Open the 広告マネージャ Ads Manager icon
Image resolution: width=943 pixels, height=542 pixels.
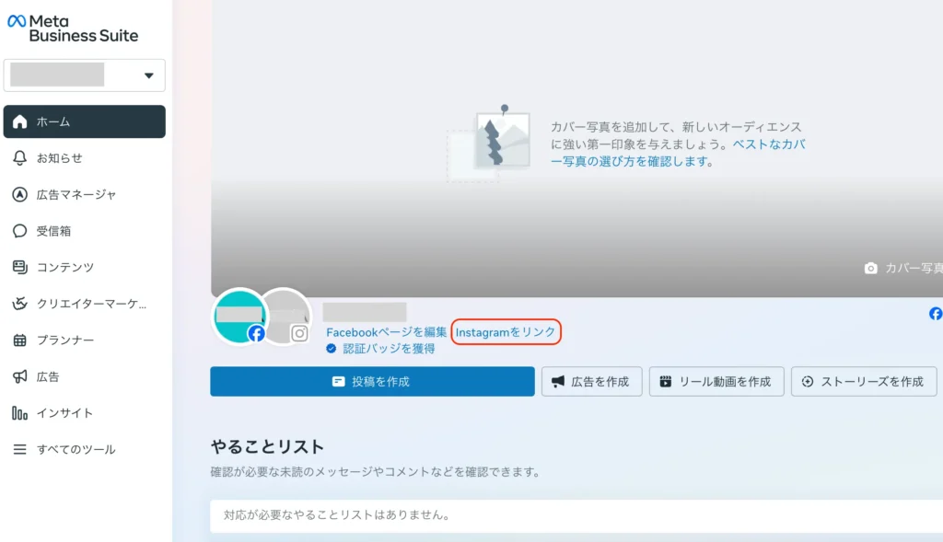point(19,194)
